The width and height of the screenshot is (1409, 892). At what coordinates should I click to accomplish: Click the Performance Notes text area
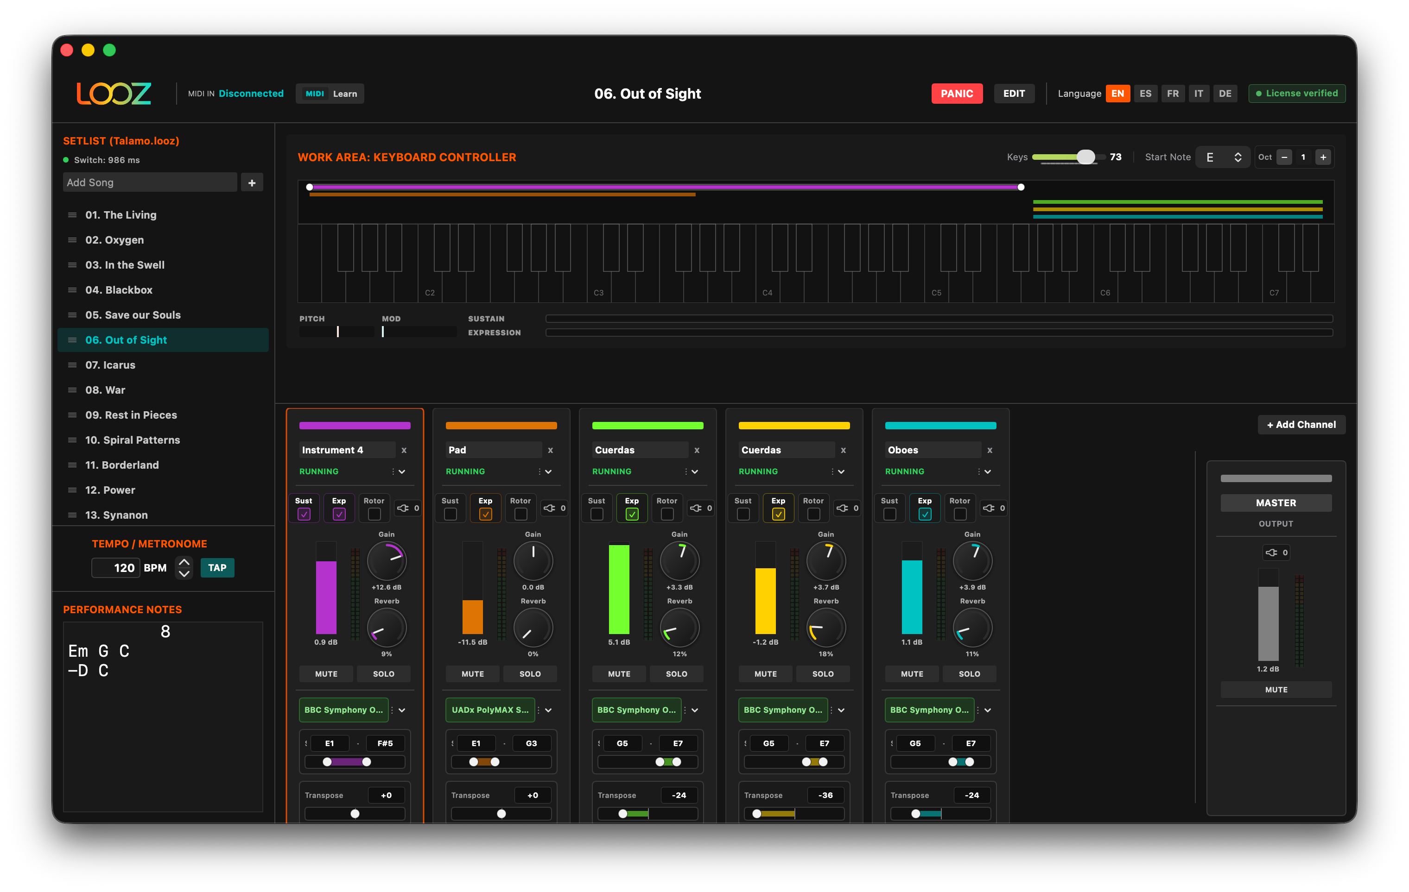click(x=163, y=716)
